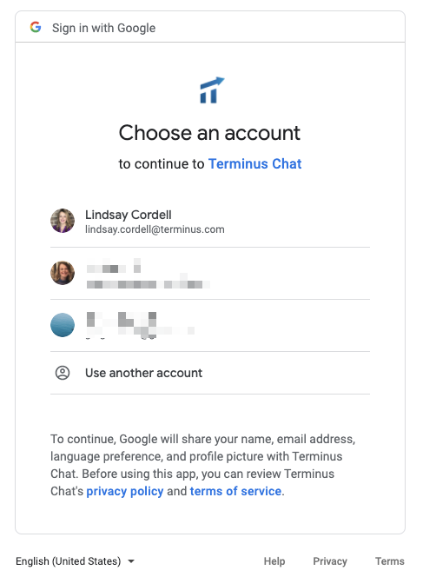Select Lindsay Cordell's profile photo
Screen dimensions: 436x577
pos(63,221)
